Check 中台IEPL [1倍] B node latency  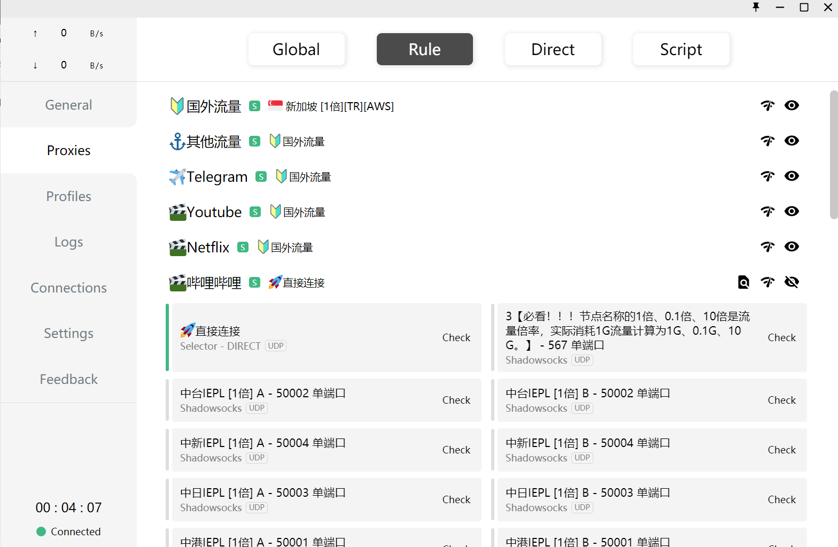781,400
